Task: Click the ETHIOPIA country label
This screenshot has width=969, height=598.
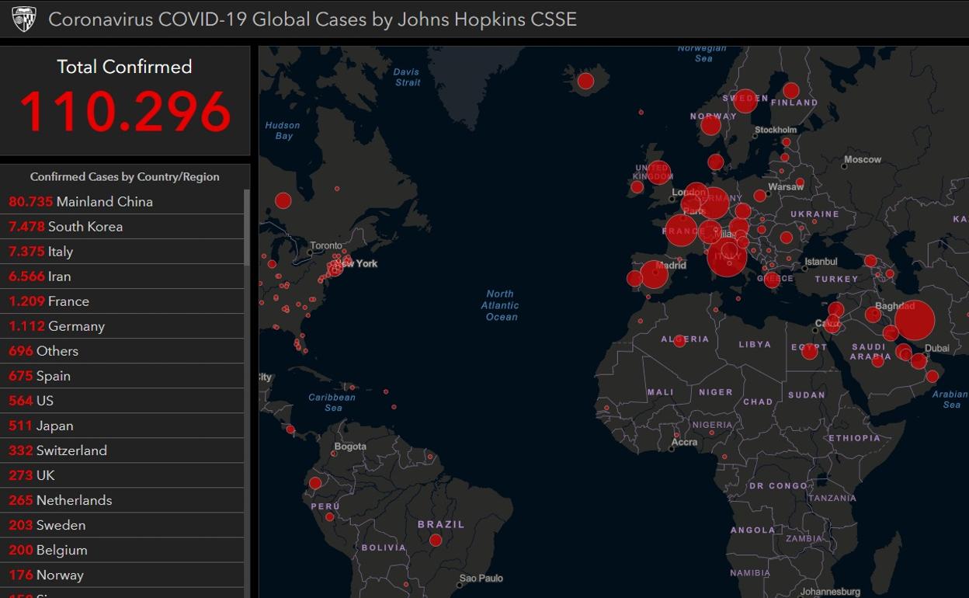Action: (x=854, y=438)
